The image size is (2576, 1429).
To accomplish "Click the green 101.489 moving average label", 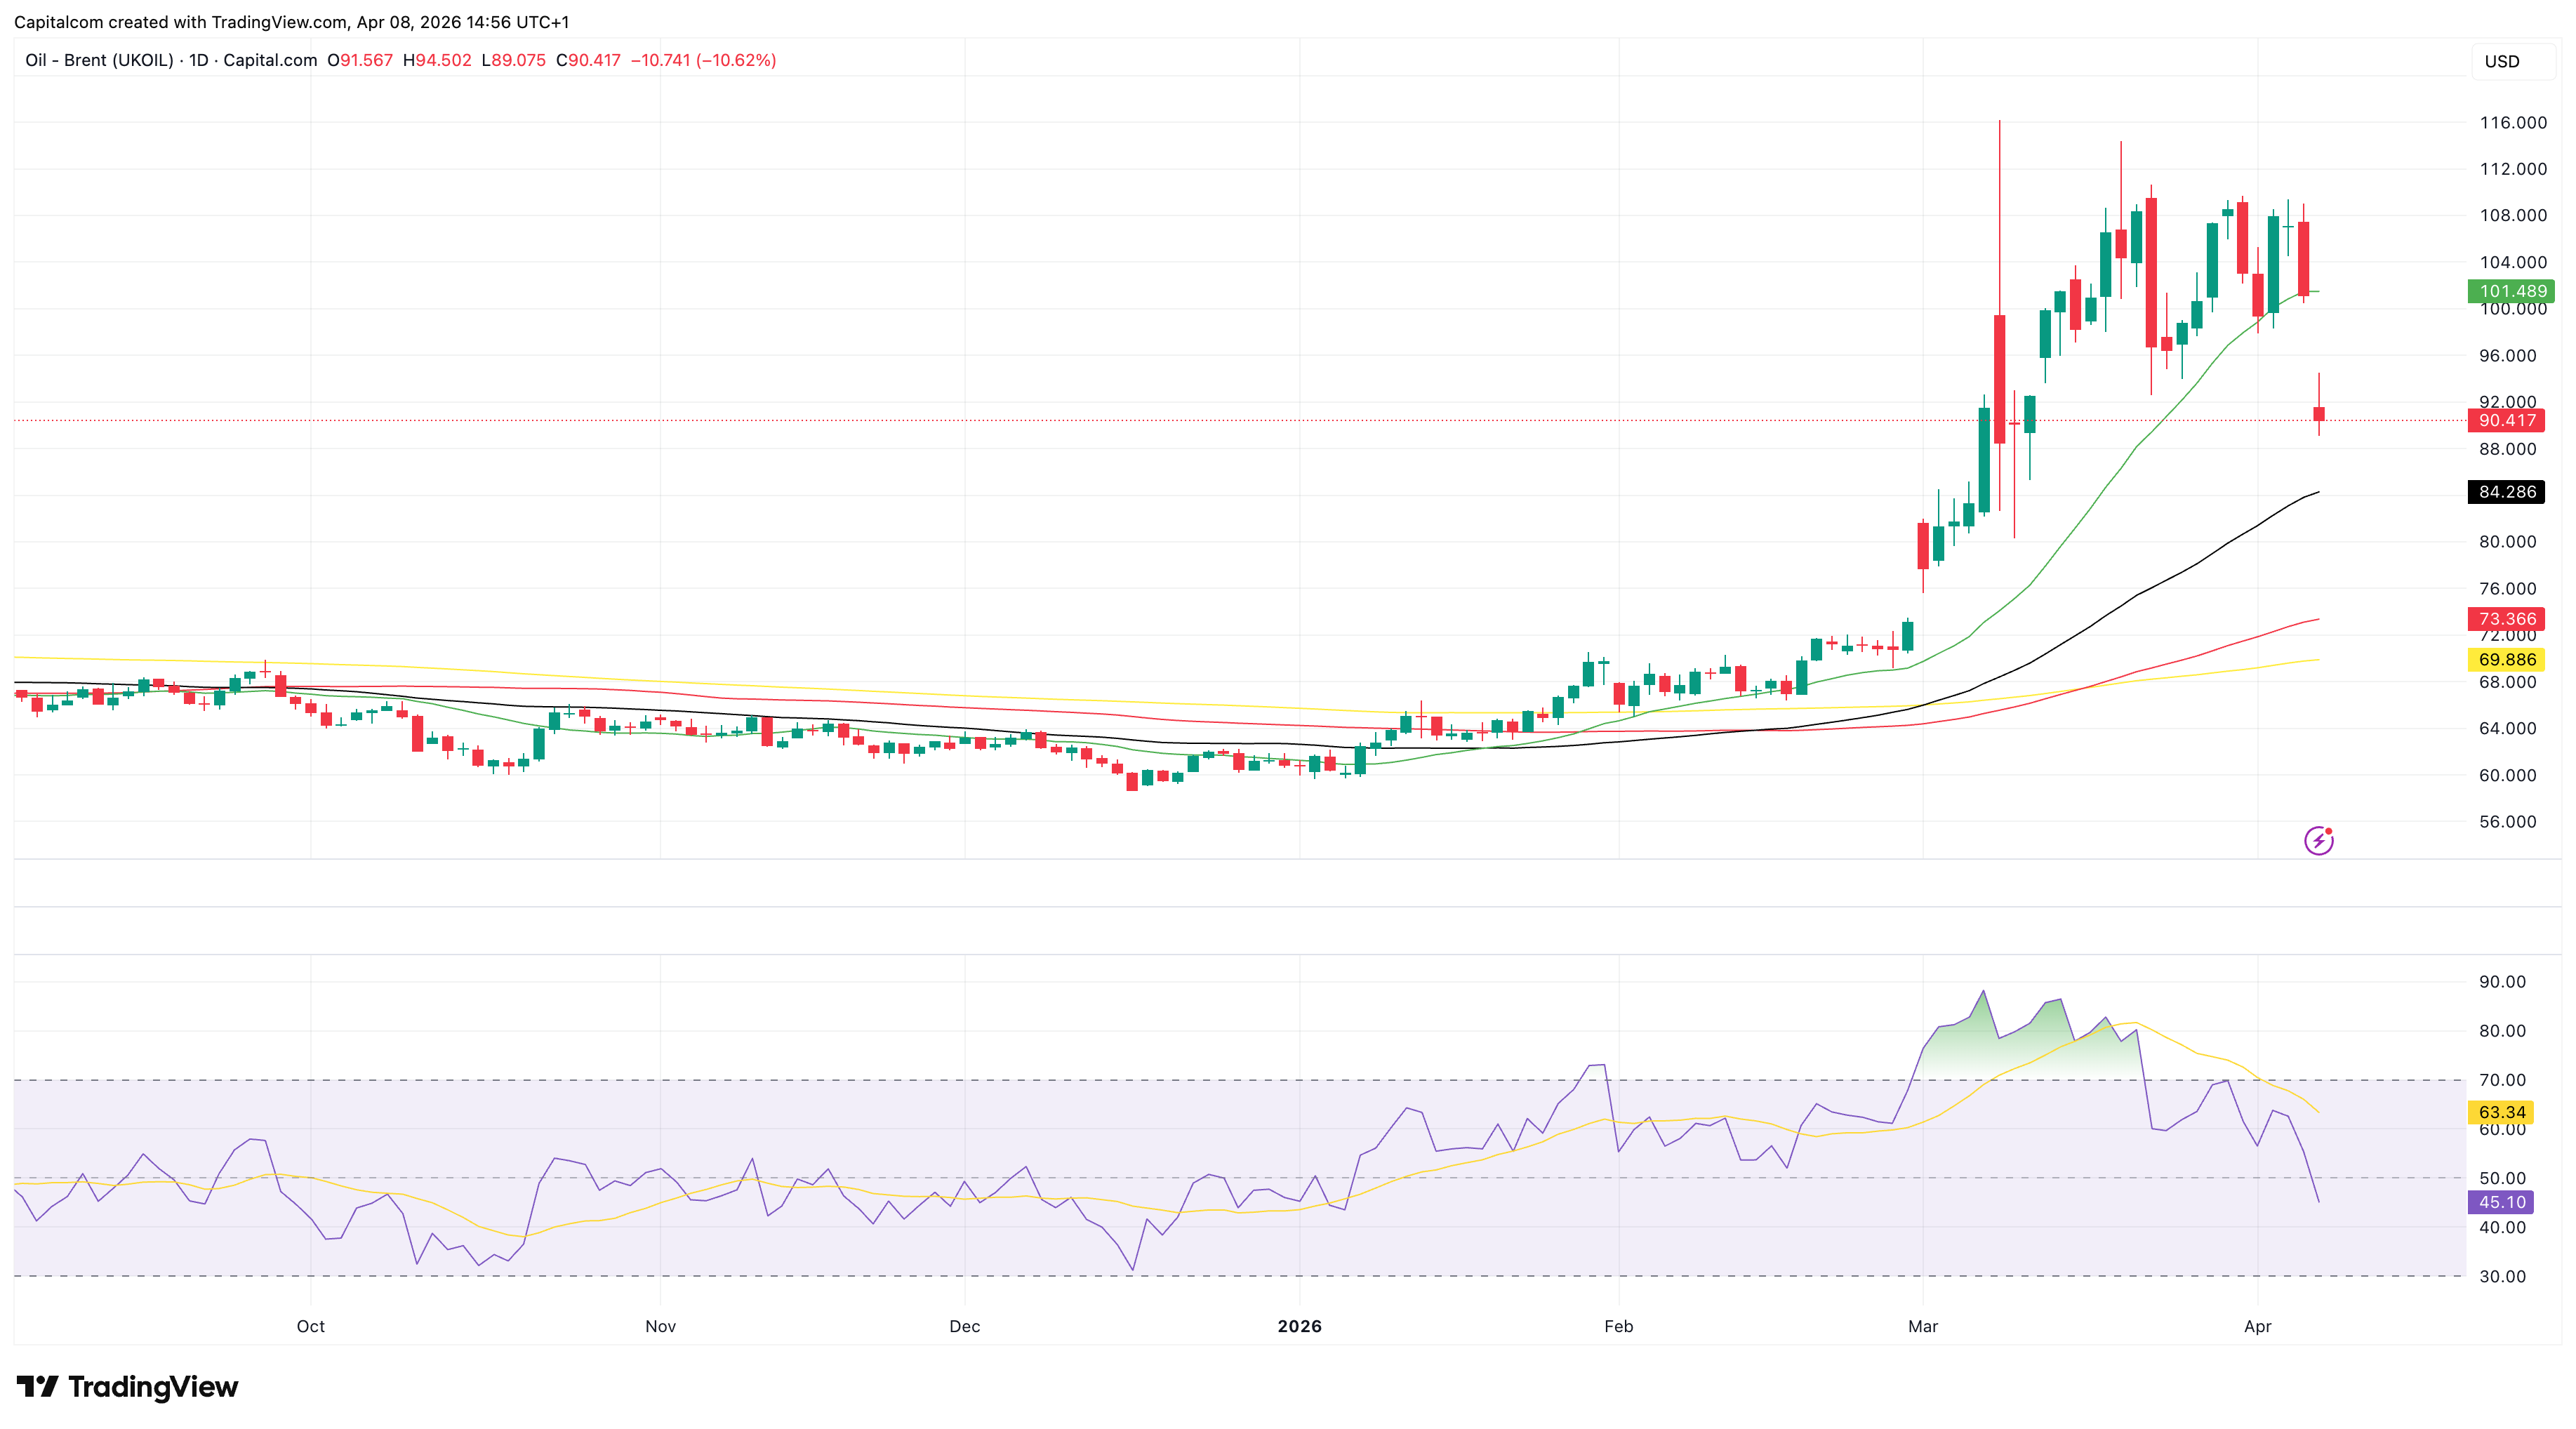I will click(2511, 291).
